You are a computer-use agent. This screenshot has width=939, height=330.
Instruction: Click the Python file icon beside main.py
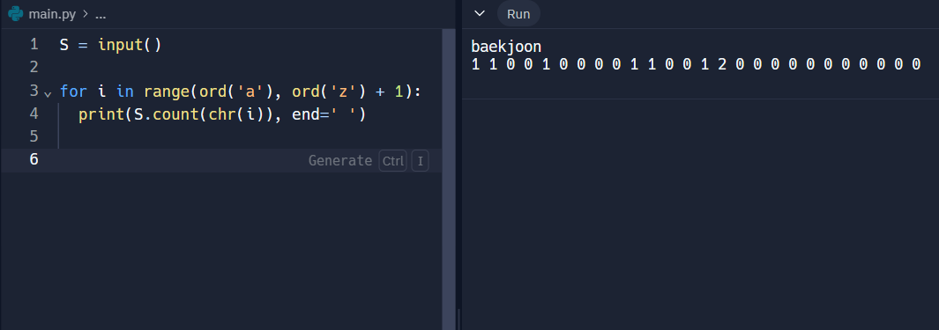tap(16, 14)
